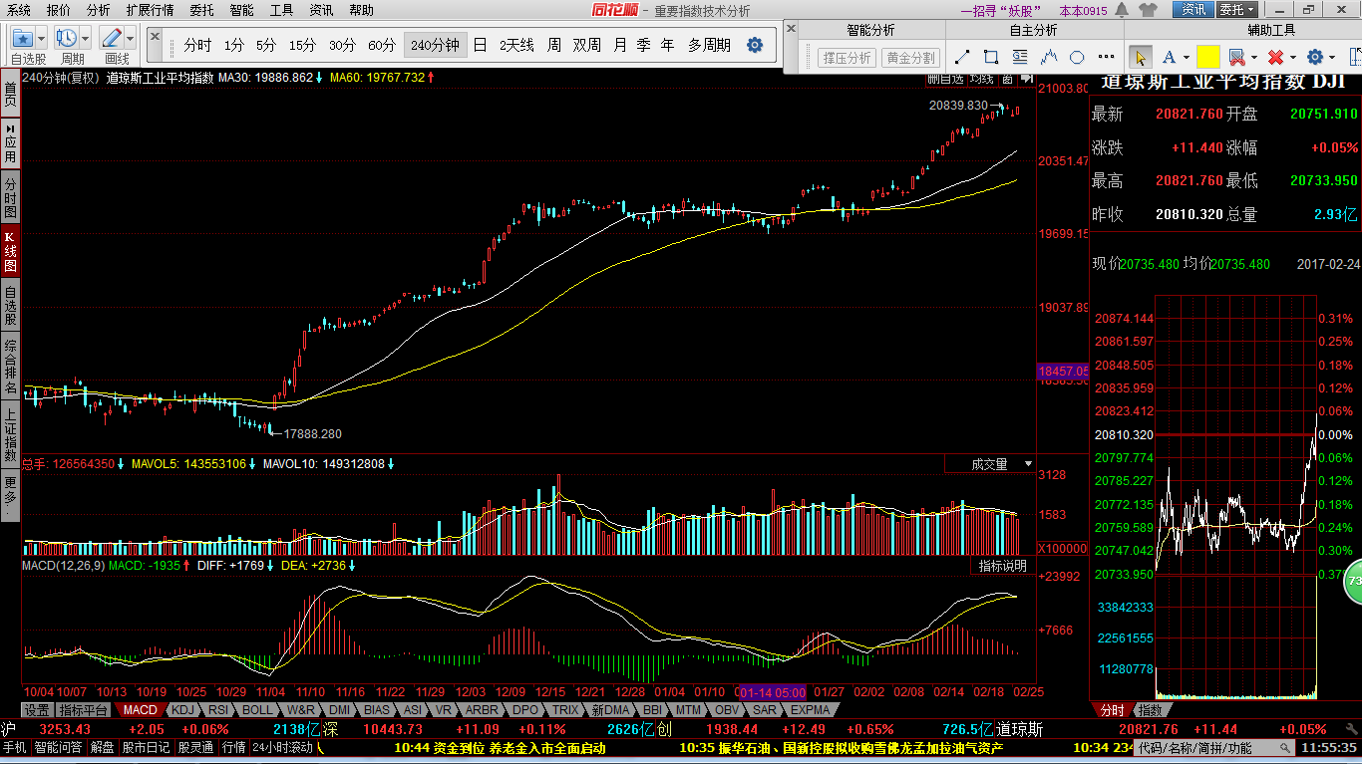
Task: Open period settings gear icon
Action: coord(755,45)
